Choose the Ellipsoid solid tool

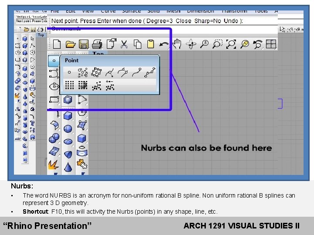(x=68, y=141)
